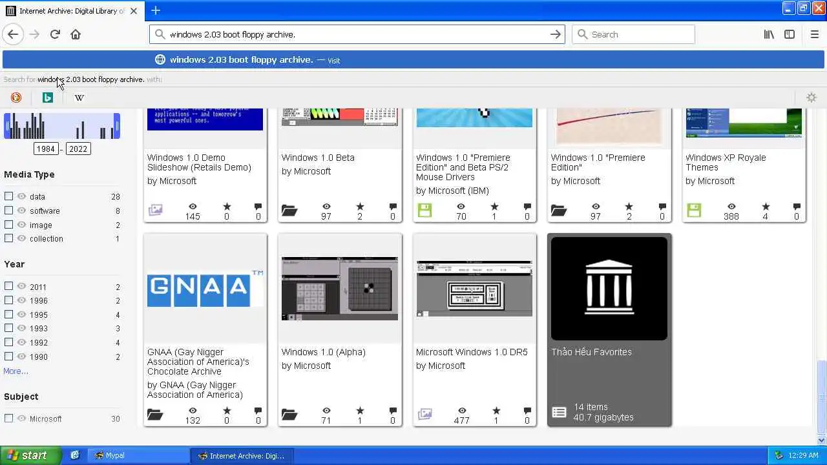Open the Windows XP Royale Themes link
This screenshot has width=827, height=465.
coord(726,162)
